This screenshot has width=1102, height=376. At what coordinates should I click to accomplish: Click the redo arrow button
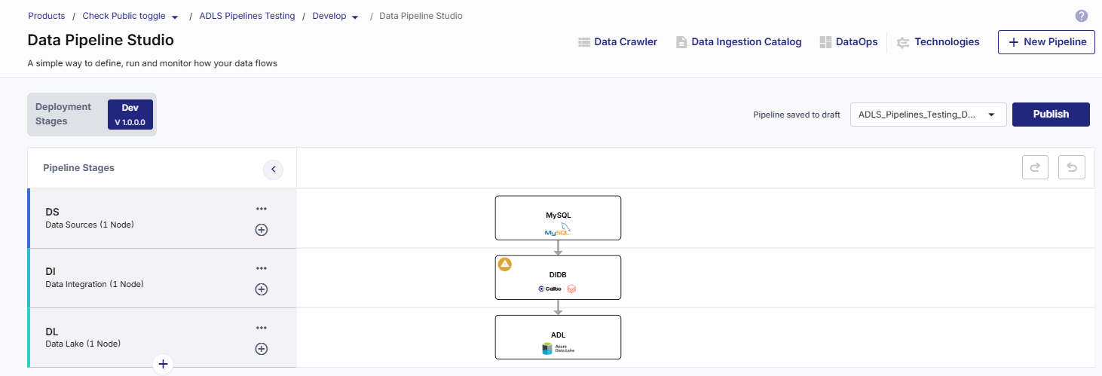click(x=1035, y=167)
